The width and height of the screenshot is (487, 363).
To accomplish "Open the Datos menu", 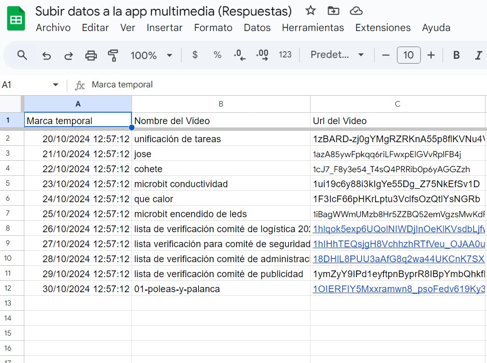I will (x=257, y=28).
